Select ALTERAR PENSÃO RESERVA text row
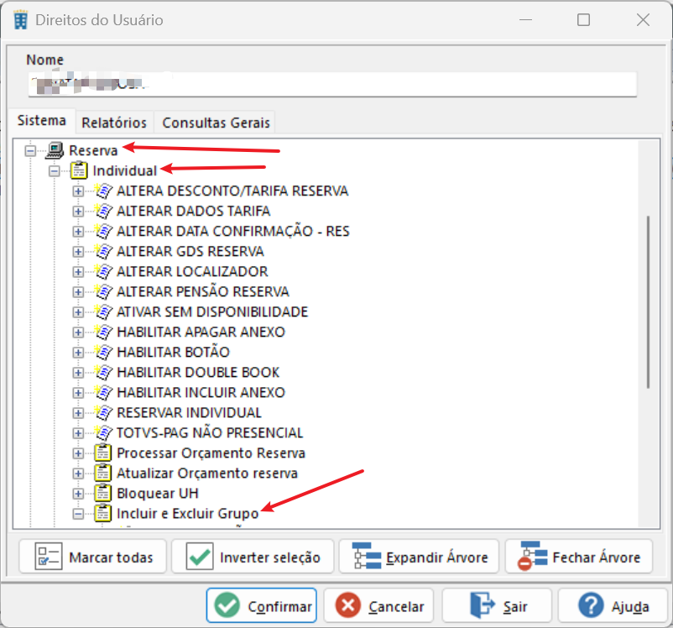Screen dimensions: 673x628 (202, 291)
